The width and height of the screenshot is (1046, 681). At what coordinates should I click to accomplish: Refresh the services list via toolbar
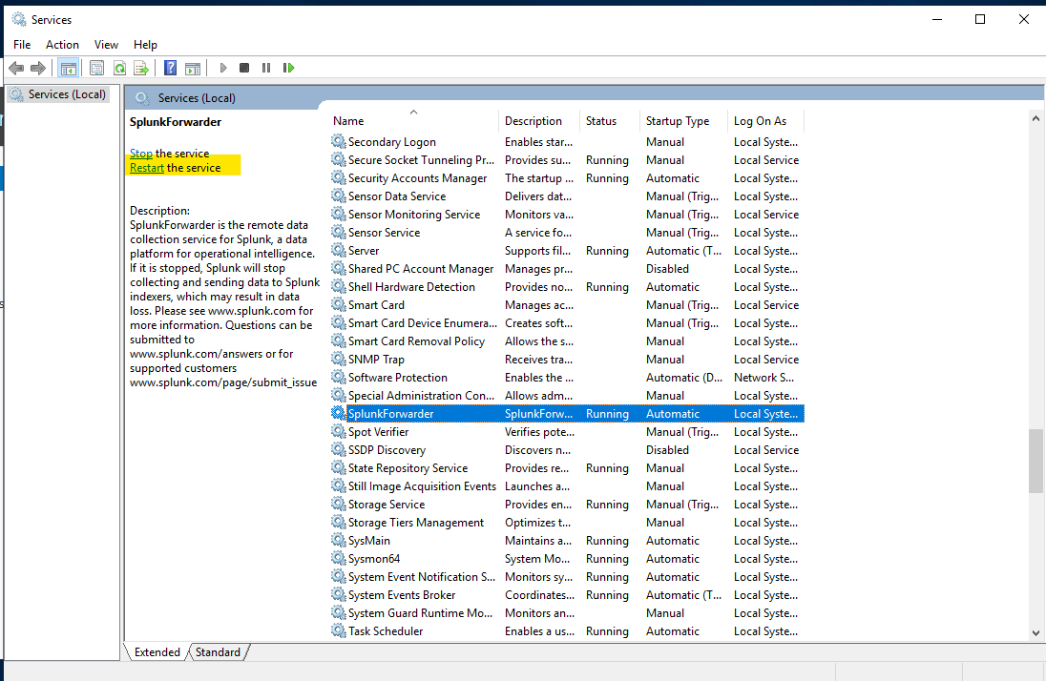click(119, 68)
